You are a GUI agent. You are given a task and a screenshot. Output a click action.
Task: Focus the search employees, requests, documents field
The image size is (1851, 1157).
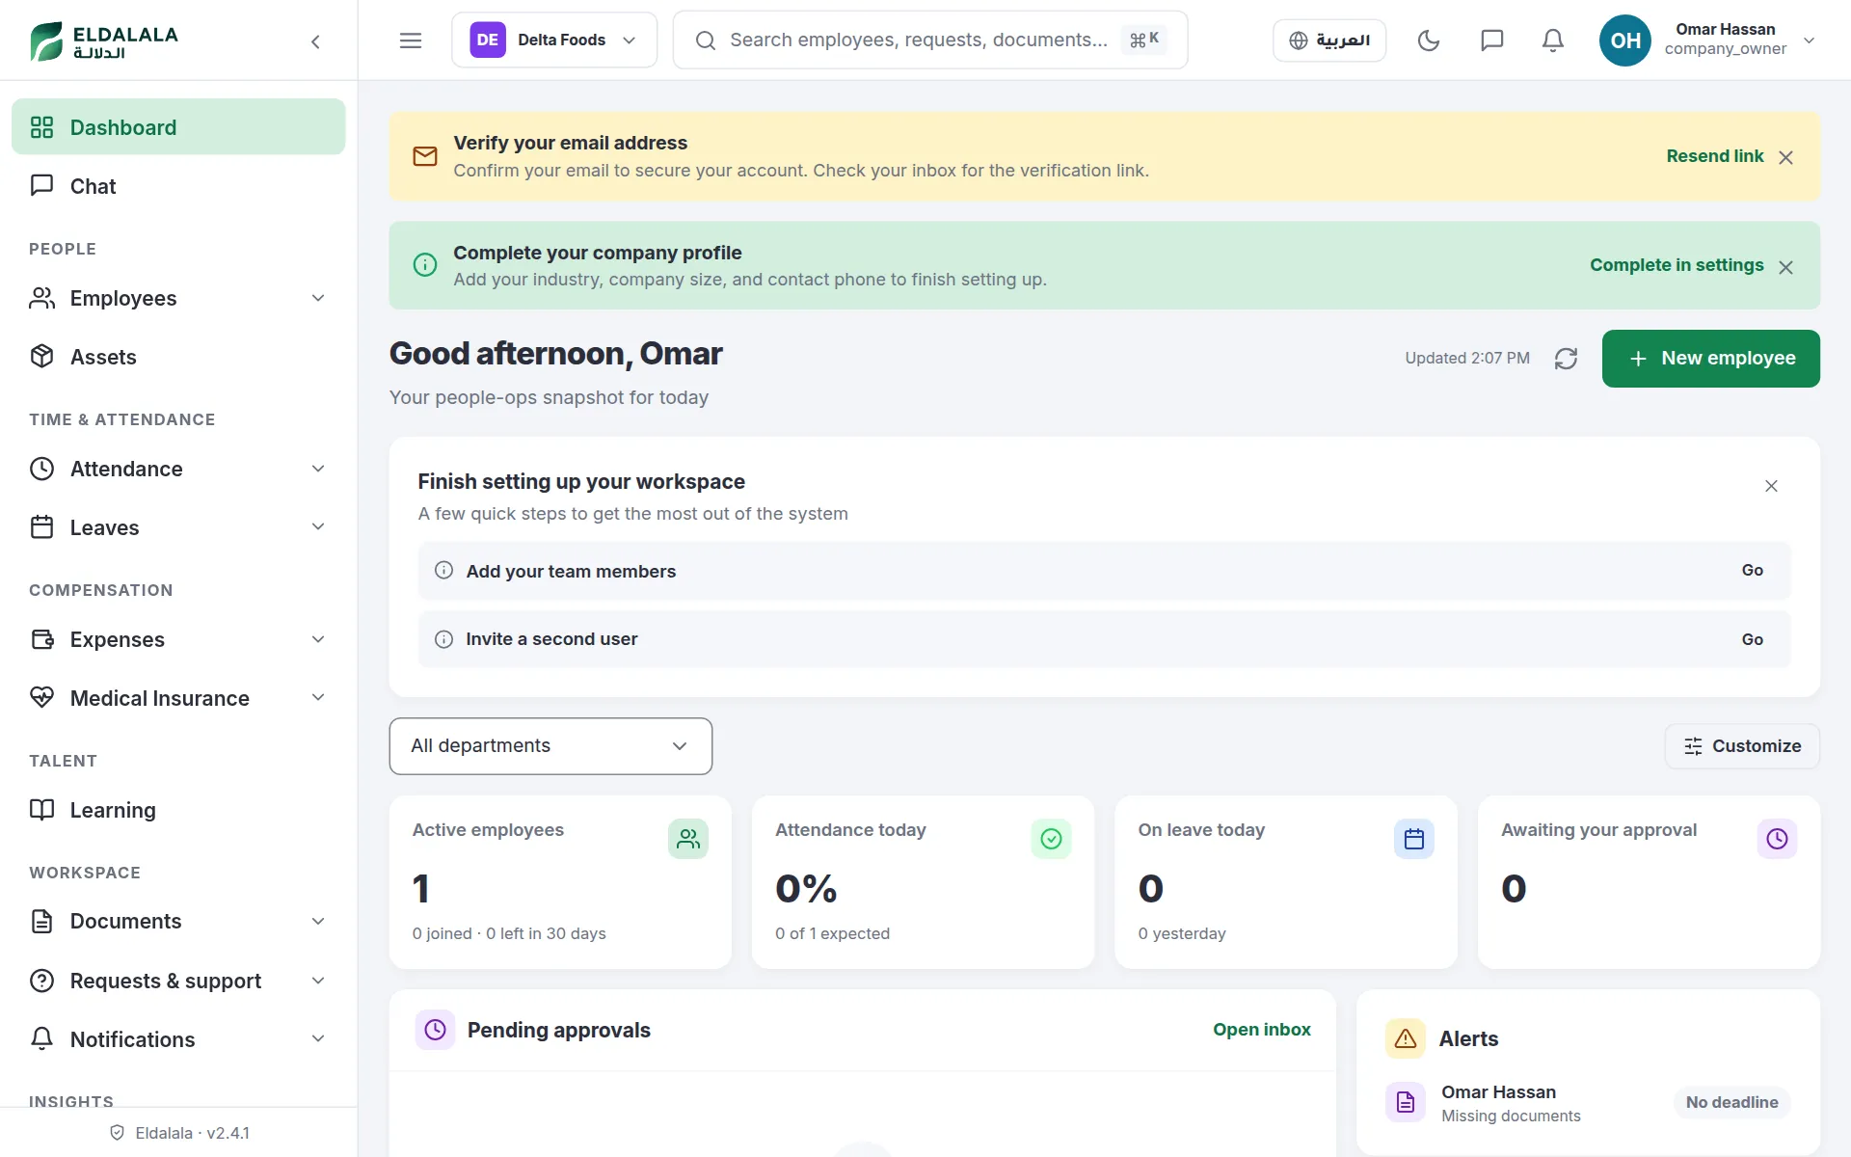click(929, 40)
